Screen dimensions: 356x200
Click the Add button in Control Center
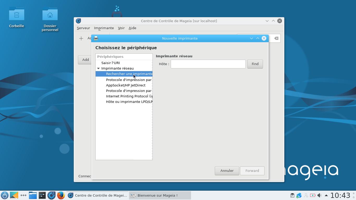(85, 60)
